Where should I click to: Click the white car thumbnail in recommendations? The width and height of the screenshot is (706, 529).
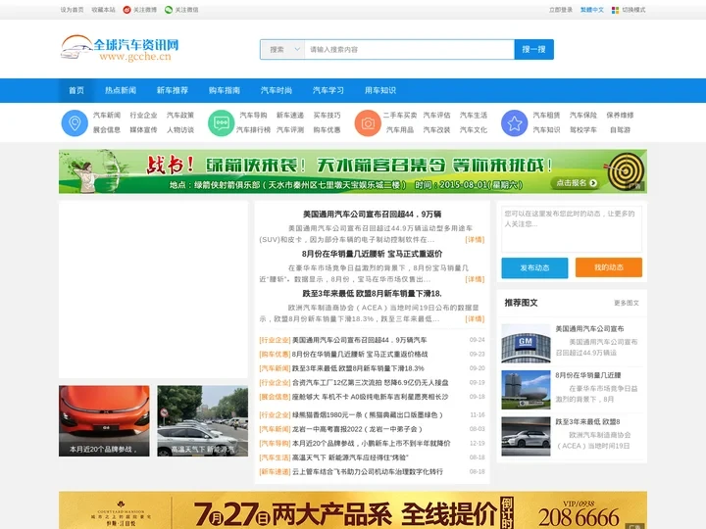526,436
